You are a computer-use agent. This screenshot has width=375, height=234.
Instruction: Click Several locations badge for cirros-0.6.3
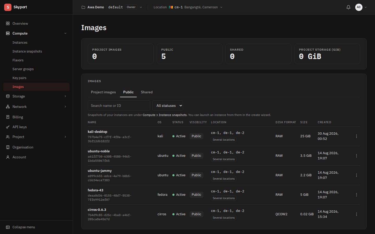click(224, 218)
